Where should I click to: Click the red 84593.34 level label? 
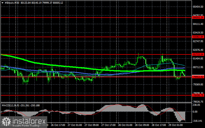[198, 18]
